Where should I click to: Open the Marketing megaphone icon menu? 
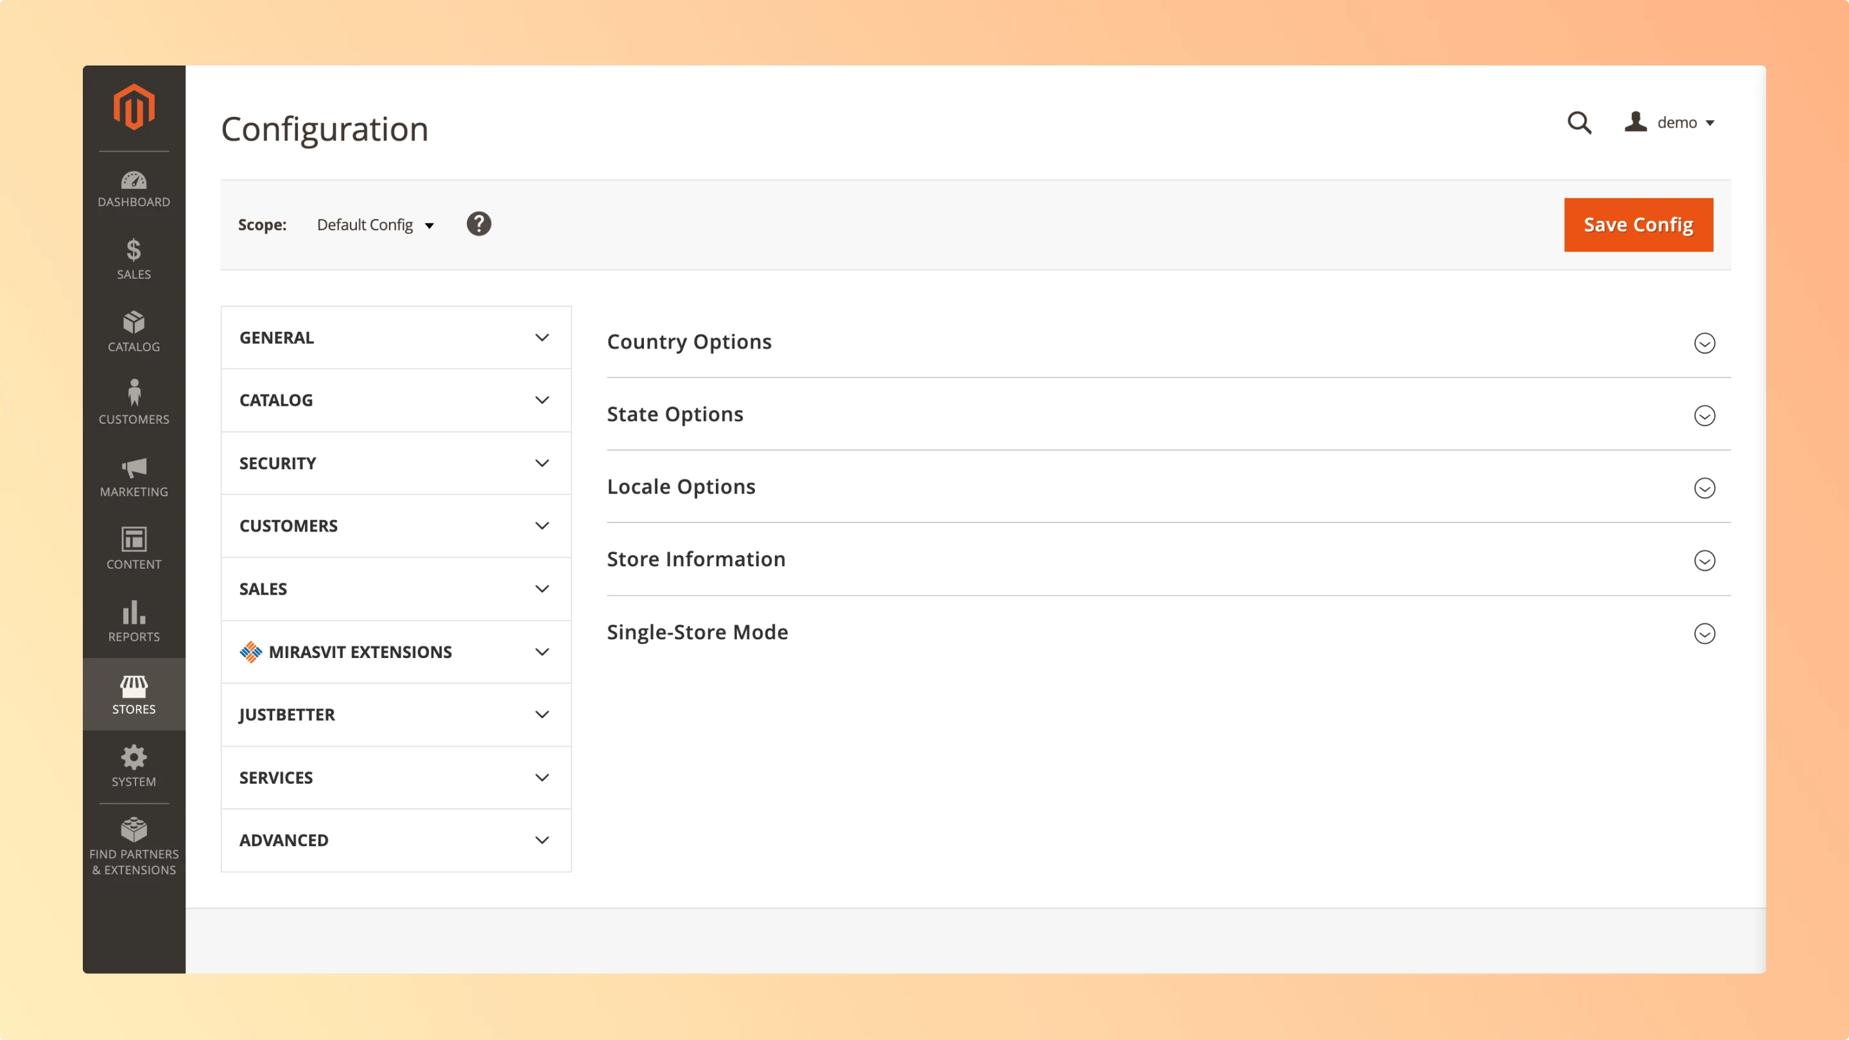[x=134, y=476]
